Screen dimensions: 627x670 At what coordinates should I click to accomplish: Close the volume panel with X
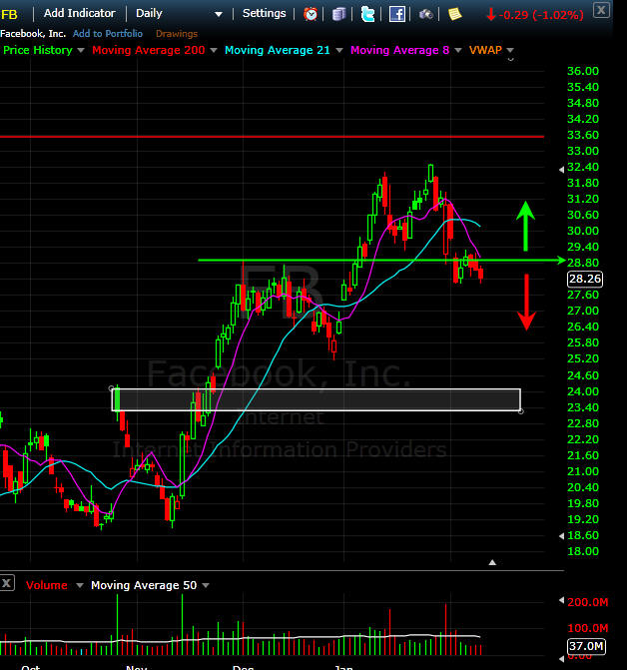(8, 582)
